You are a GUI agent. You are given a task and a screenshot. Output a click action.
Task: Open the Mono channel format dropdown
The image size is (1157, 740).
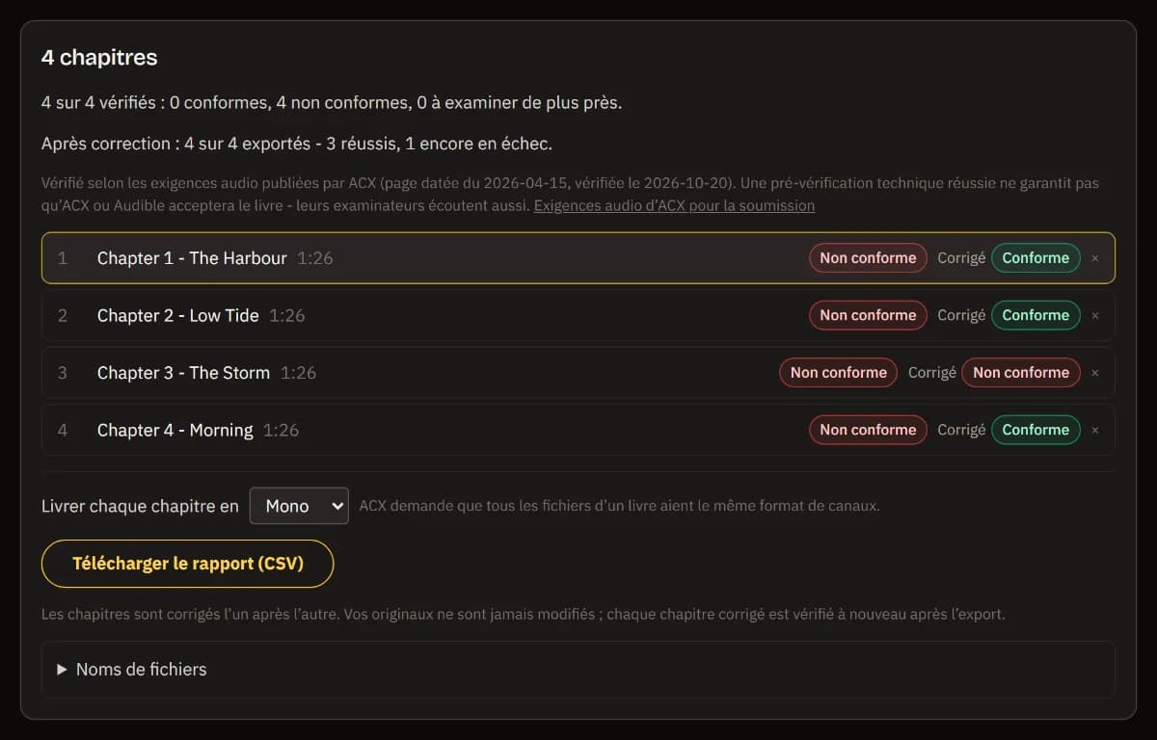click(299, 506)
